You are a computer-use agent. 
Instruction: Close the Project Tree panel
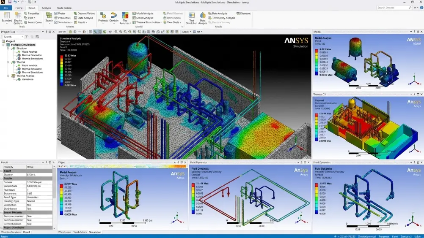(53, 32)
